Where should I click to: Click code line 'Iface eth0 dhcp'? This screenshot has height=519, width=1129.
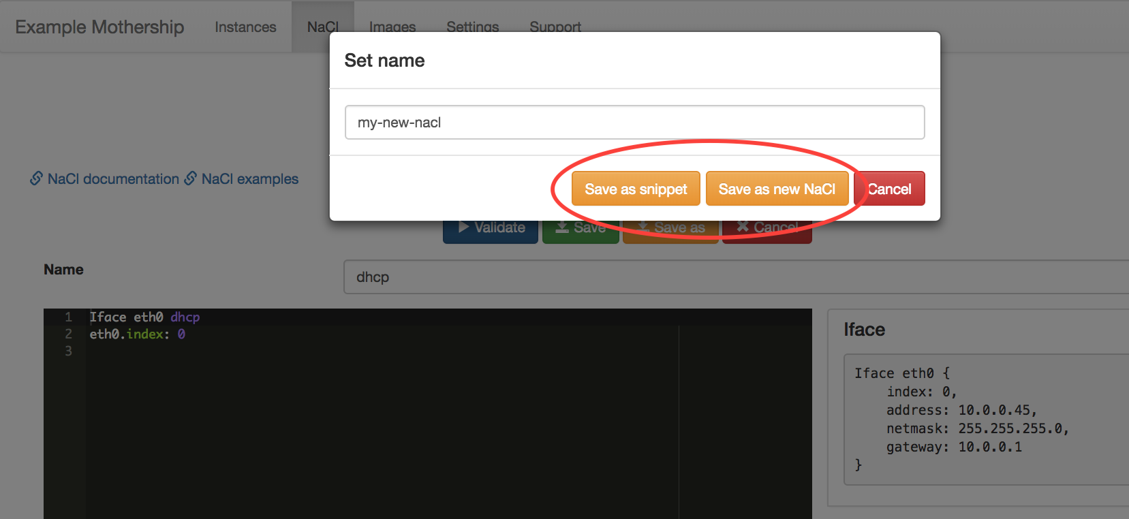coord(144,317)
